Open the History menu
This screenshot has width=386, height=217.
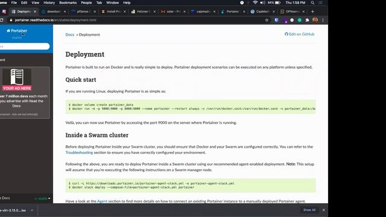click(x=49, y=2)
